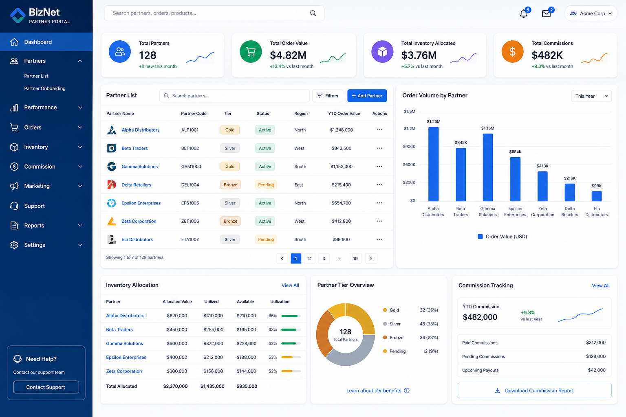This screenshot has width=626, height=417.
Task: Open Partner Onboarding submenu item
Action: point(45,88)
